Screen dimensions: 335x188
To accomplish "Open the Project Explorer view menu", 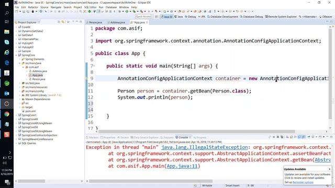I will coord(69,22).
